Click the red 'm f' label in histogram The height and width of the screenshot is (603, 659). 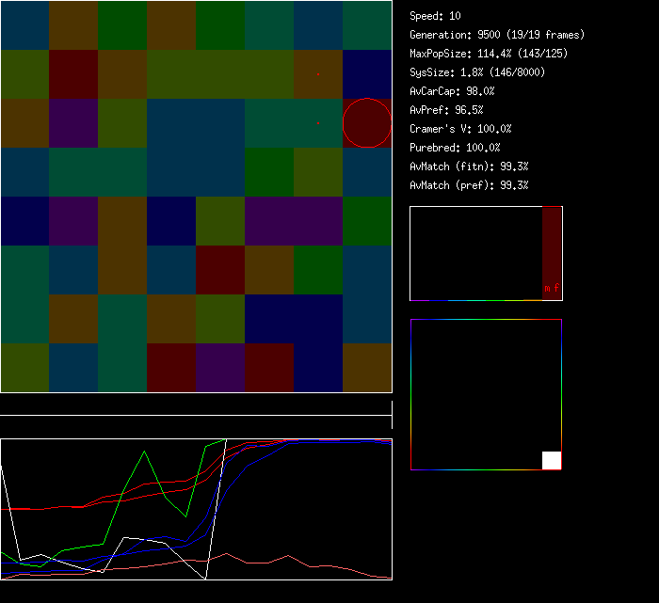(552, 288)
